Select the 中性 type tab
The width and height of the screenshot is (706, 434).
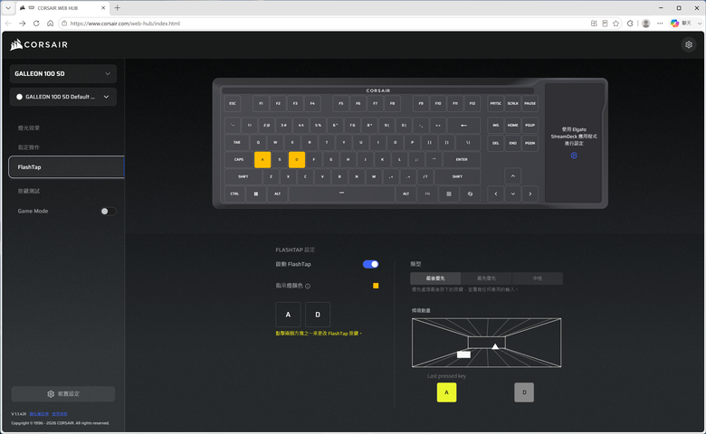pos(537,278)
